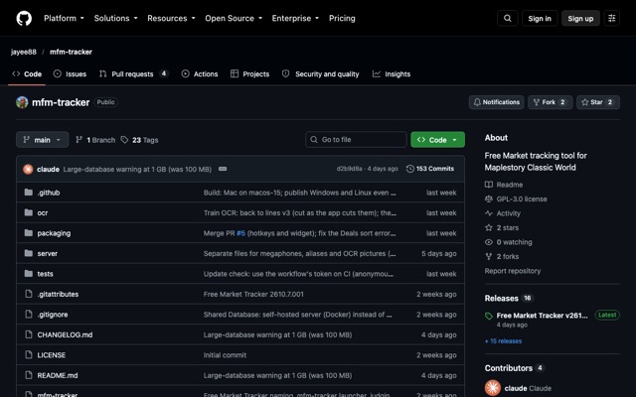Open the .github folder icon

coord(29,193)
